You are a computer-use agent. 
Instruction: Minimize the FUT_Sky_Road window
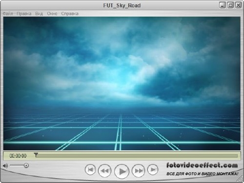coord(222,5)
